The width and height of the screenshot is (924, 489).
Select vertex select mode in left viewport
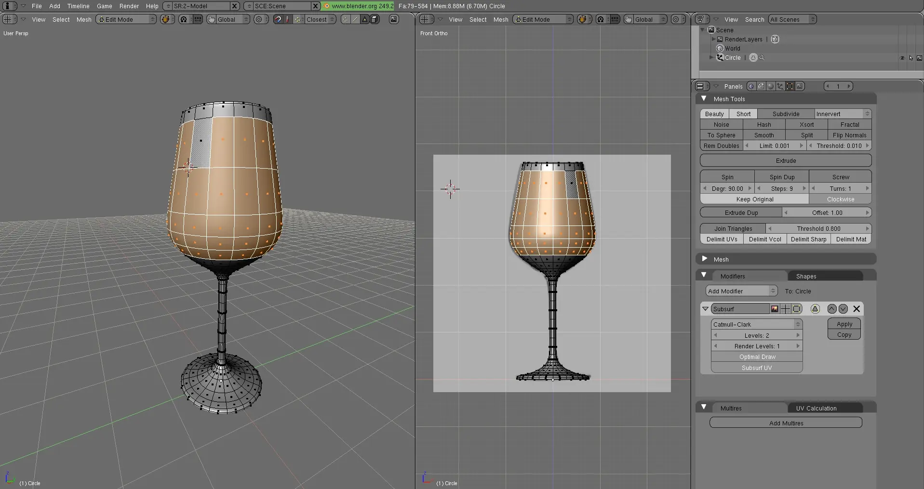[x=346, y=19]
